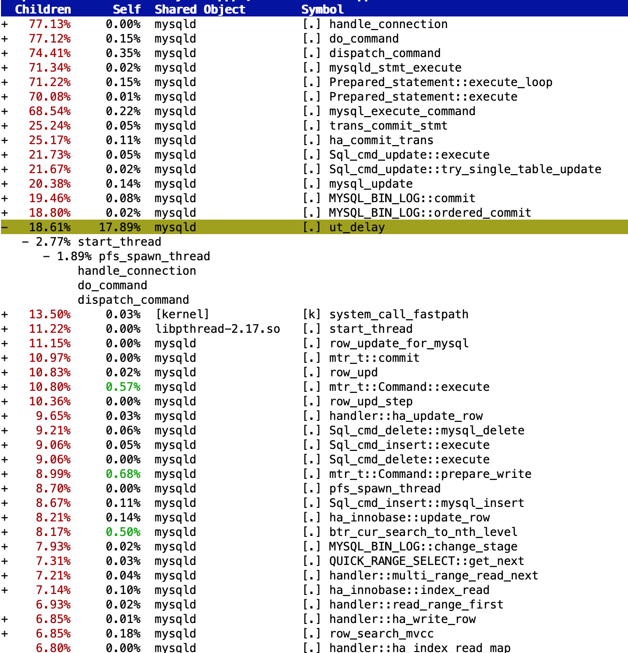Select the row_update_for_mysql symbol
Screen dimensions: 628x653
tap(399, 343)
